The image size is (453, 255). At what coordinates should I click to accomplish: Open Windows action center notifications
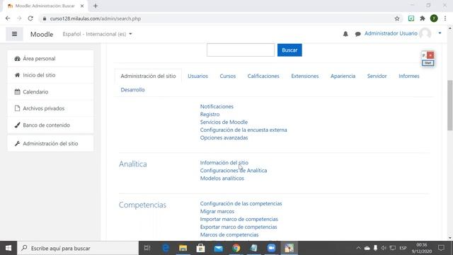(441, 248)
